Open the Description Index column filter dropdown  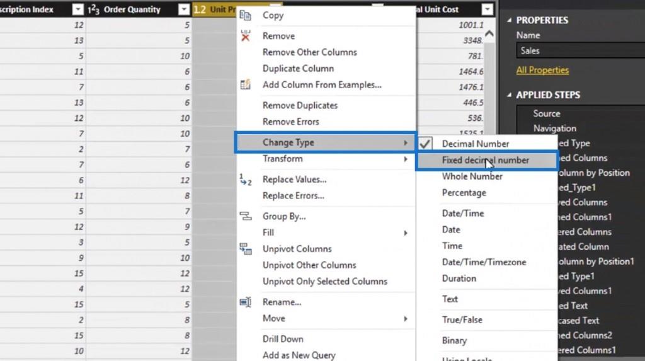[77, 9]
